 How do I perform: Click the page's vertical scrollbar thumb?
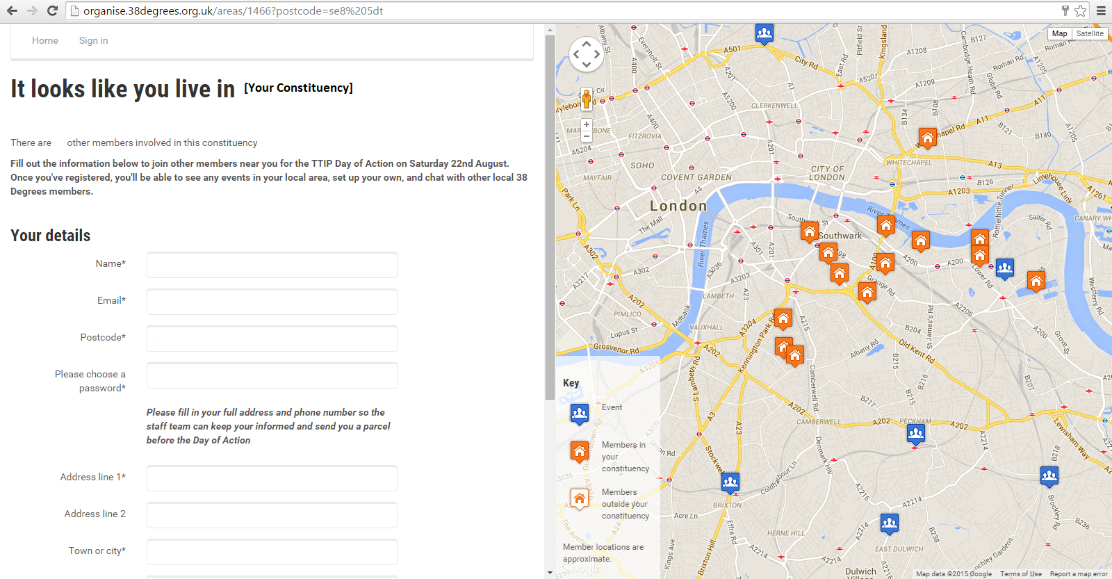pos(550,209)
